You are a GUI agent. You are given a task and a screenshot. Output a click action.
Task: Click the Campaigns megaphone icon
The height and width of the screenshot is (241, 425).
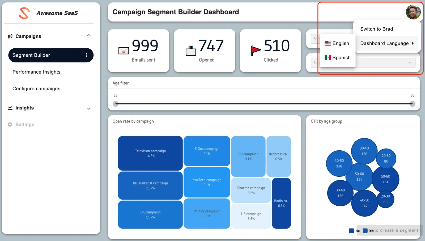[10, 36]
